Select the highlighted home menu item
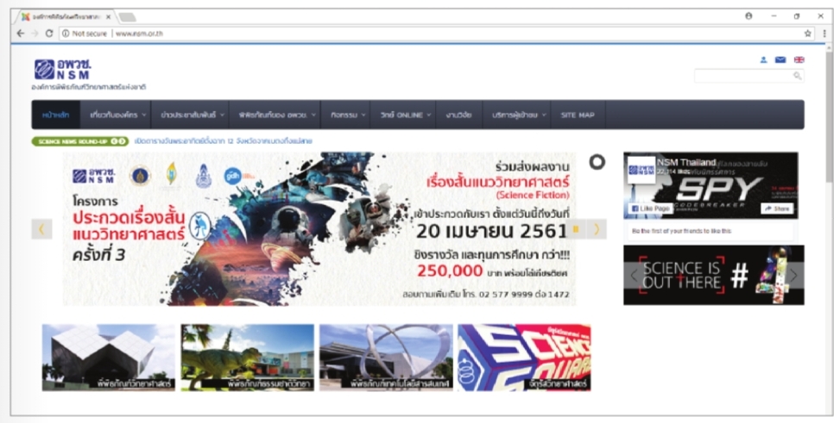This screenshot has height=423, width=840. [55, 115]
